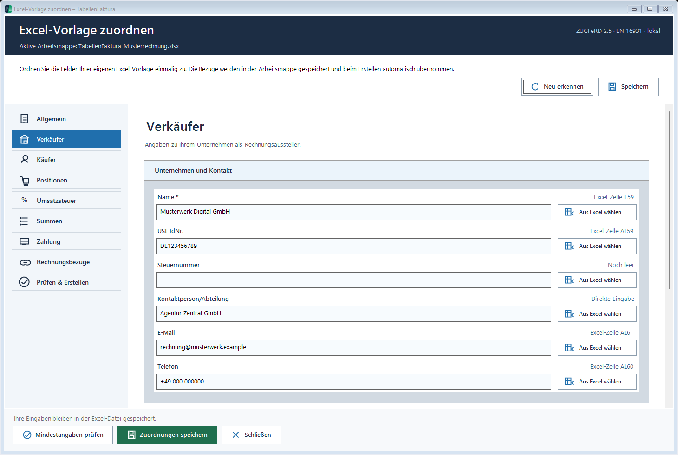This screenshot has width=678, height=455.
Task: Click the Name field with Musterwerk Digital GmbH
Action: 354,212
